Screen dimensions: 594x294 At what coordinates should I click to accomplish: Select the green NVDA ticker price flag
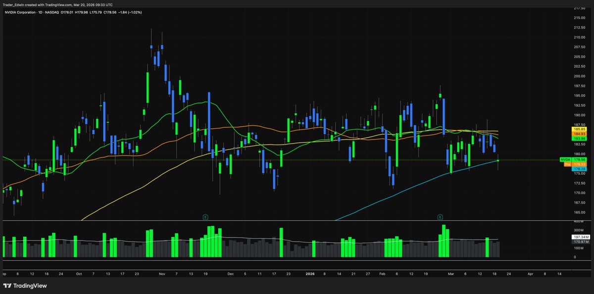tap(565, 160)
